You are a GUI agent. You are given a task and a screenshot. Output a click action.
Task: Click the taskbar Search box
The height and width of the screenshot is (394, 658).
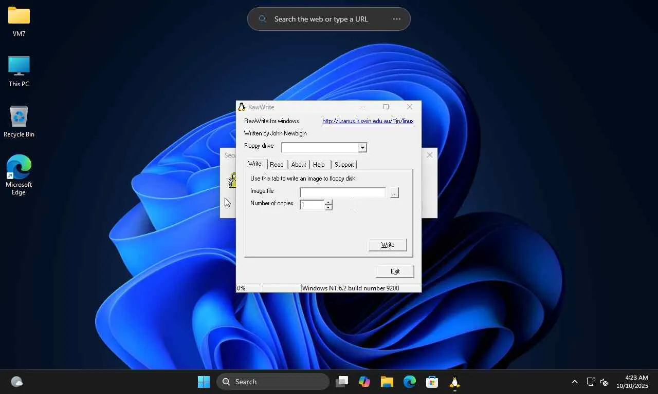[273, 382]
